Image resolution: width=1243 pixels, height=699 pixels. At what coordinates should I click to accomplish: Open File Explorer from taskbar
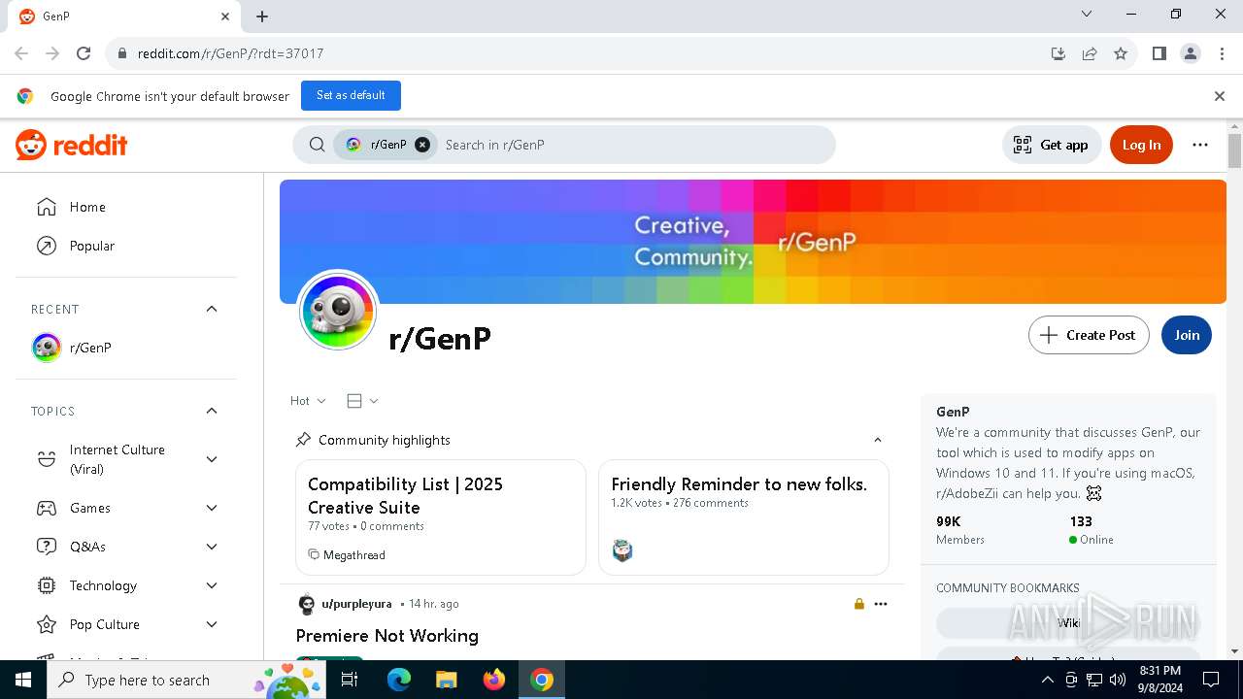[x=446, y=680]
